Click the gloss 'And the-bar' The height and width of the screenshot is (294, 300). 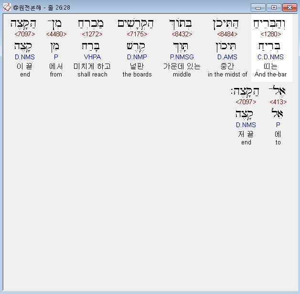270,74
